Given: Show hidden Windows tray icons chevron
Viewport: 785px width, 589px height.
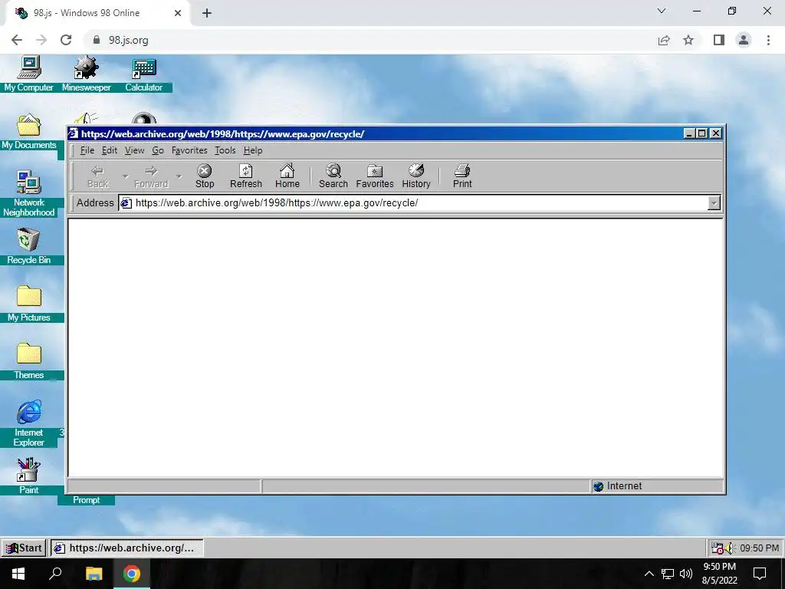Looking at the screenshot, I should coord(649,574).
